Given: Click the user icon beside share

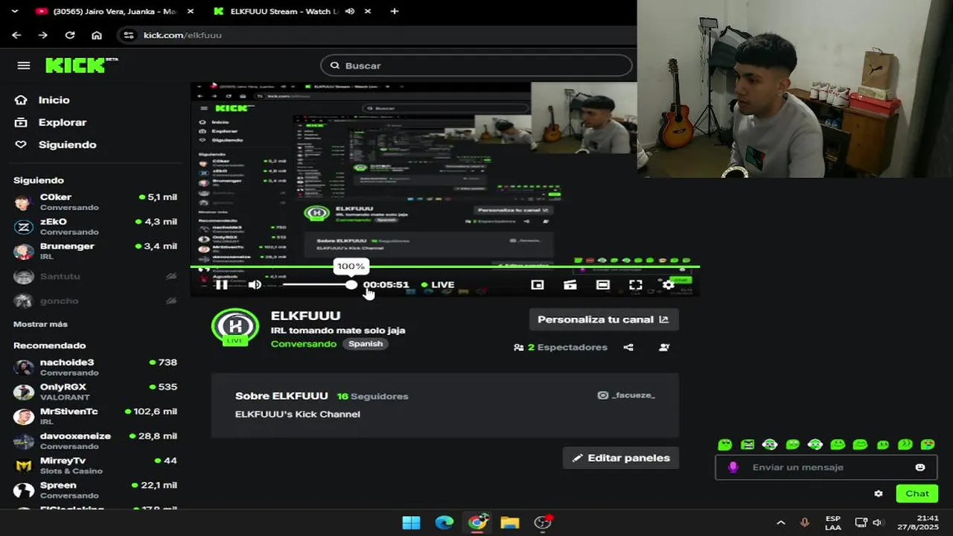Looking at the screenshot, I should click(664, 347).
